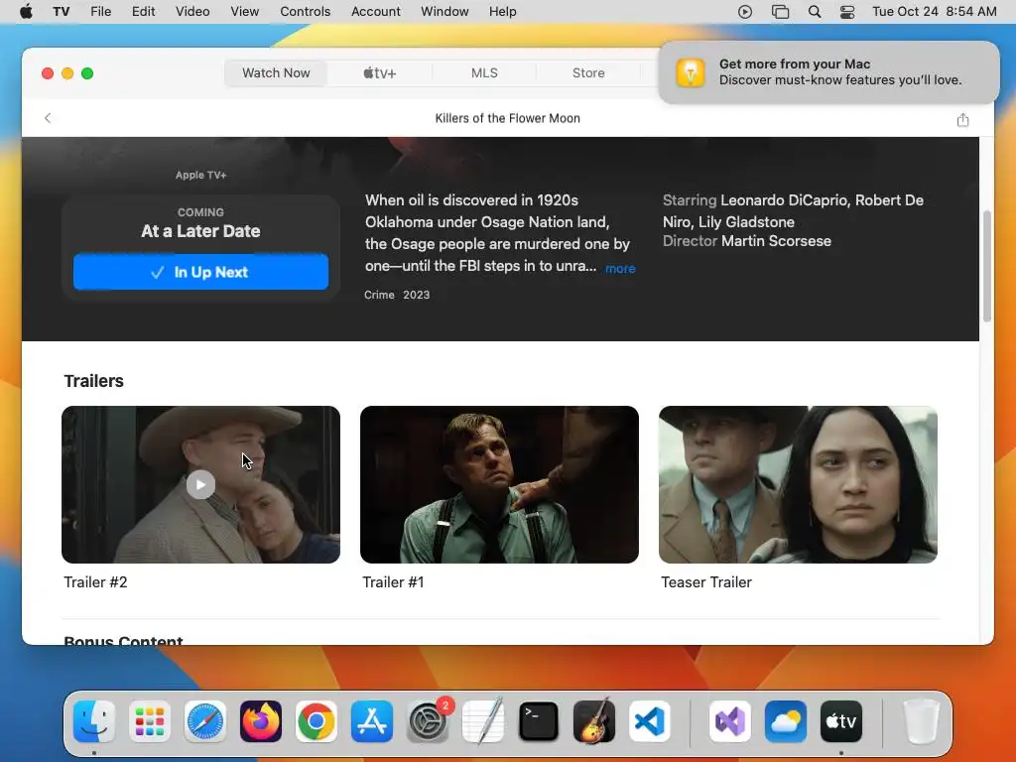Switch to the Store tab

click(x=588, y=73)
